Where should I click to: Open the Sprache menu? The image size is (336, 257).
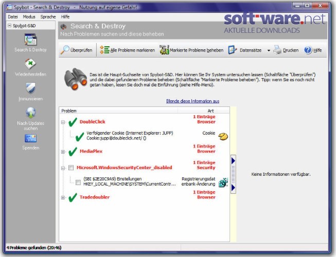click(x=48, y=16)
